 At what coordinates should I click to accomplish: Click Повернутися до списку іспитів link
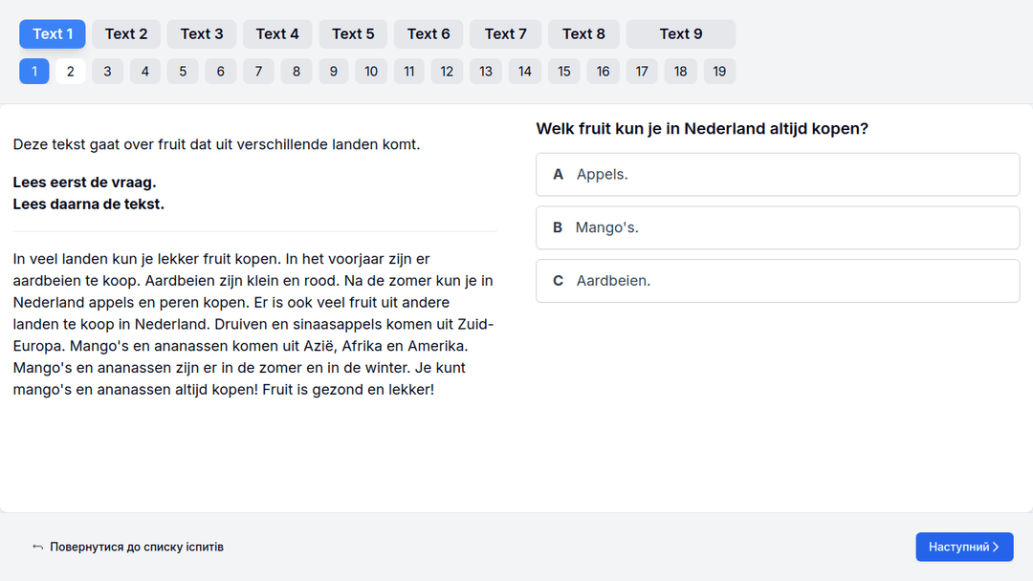pyautogui.click(x=137, y=547)
